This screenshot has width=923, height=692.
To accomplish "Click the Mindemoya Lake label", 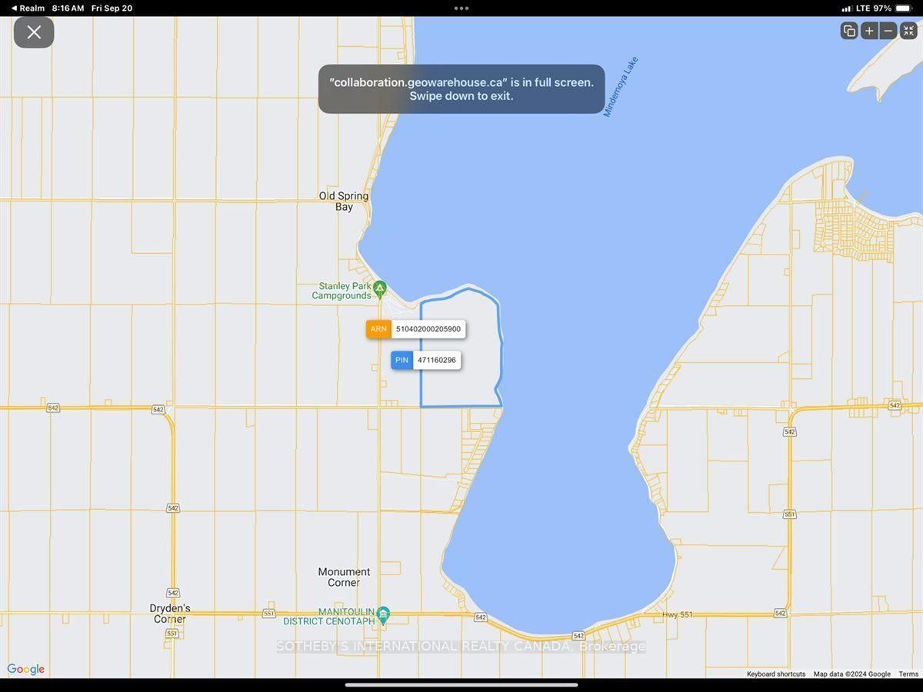I will 620,87.
